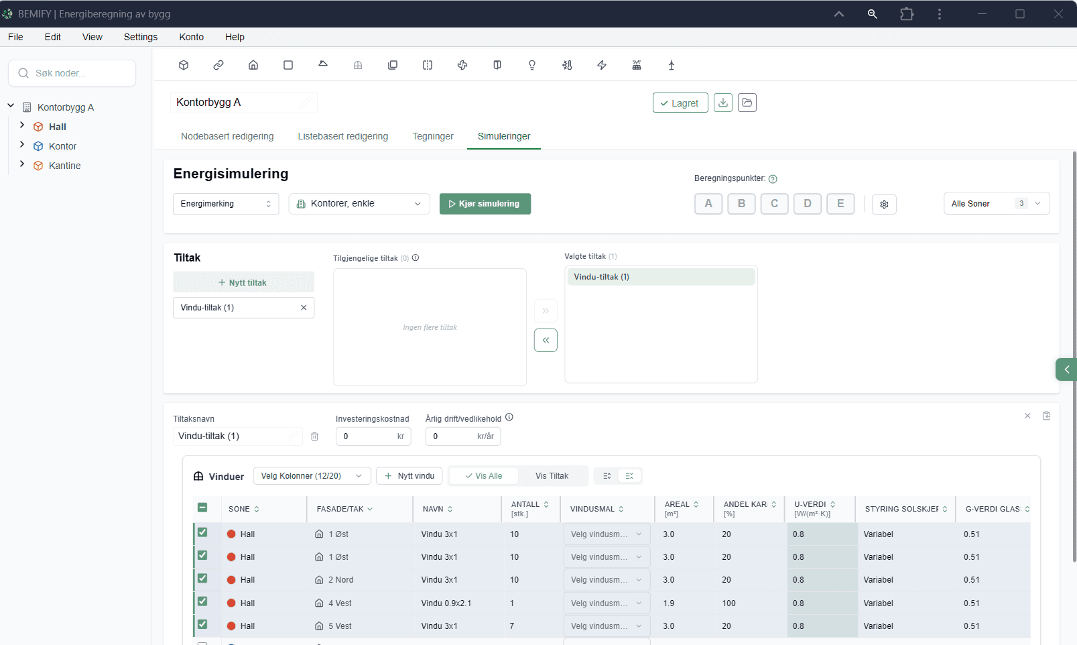
Task: Click the Kjør simulering button
Action: click(x=485, y=204)
